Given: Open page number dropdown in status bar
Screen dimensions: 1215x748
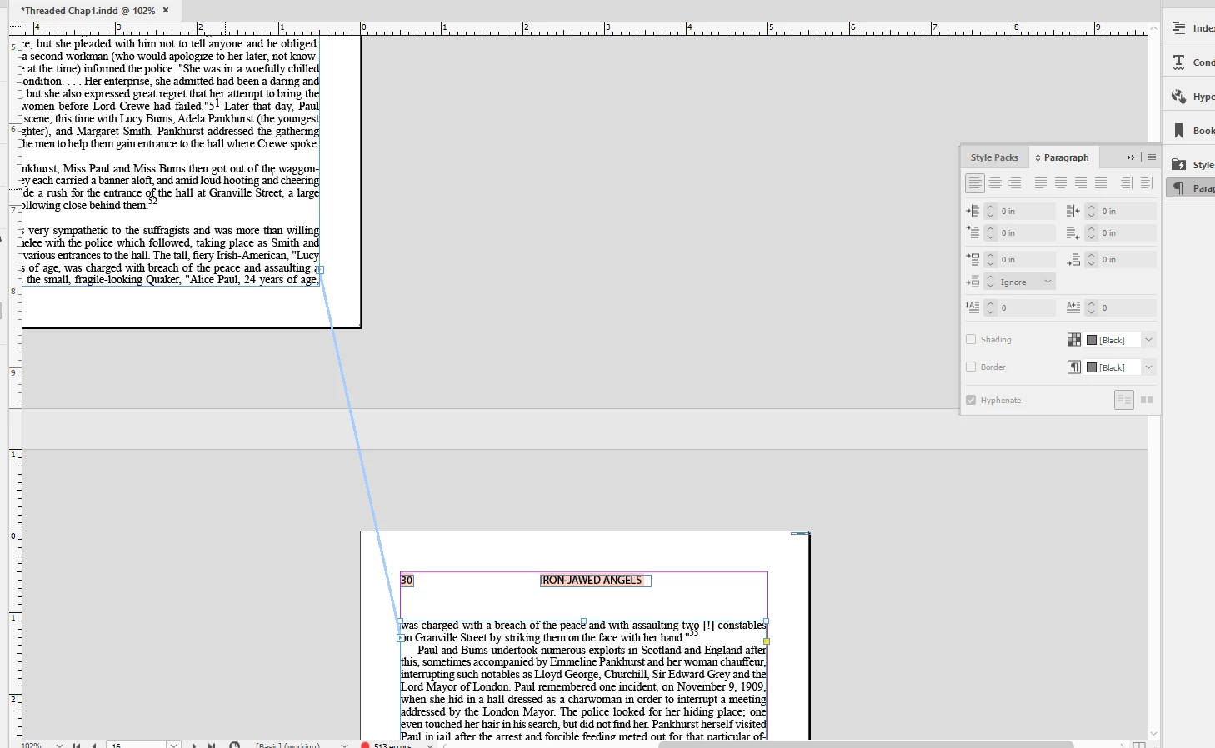Looking at the screenshot, I should 173,745.
